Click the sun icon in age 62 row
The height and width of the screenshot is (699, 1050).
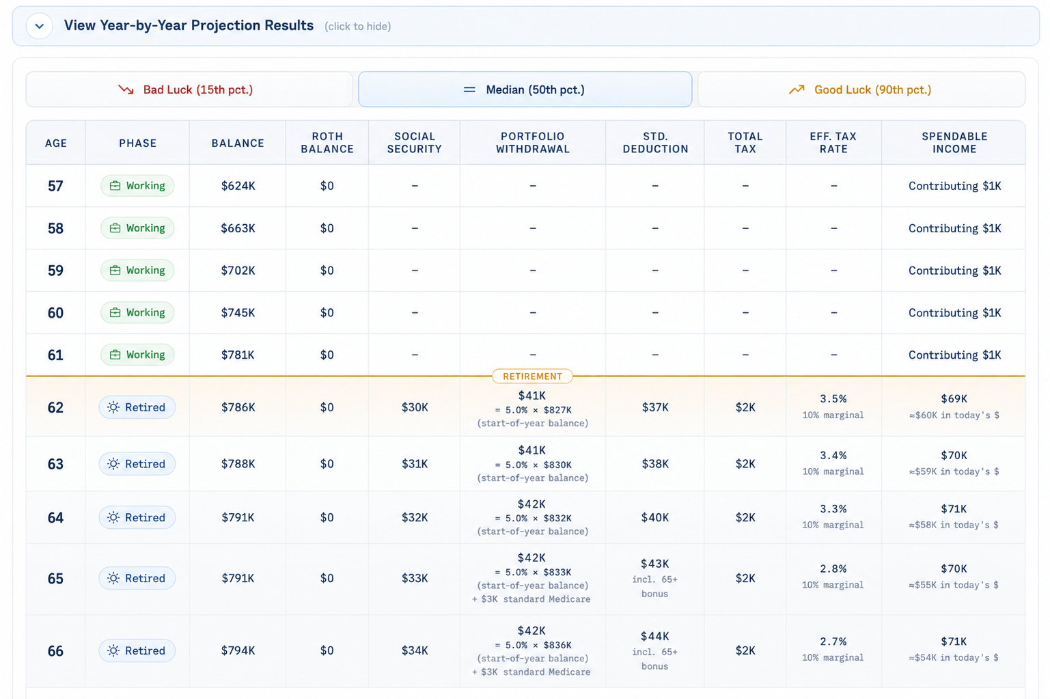113,407
